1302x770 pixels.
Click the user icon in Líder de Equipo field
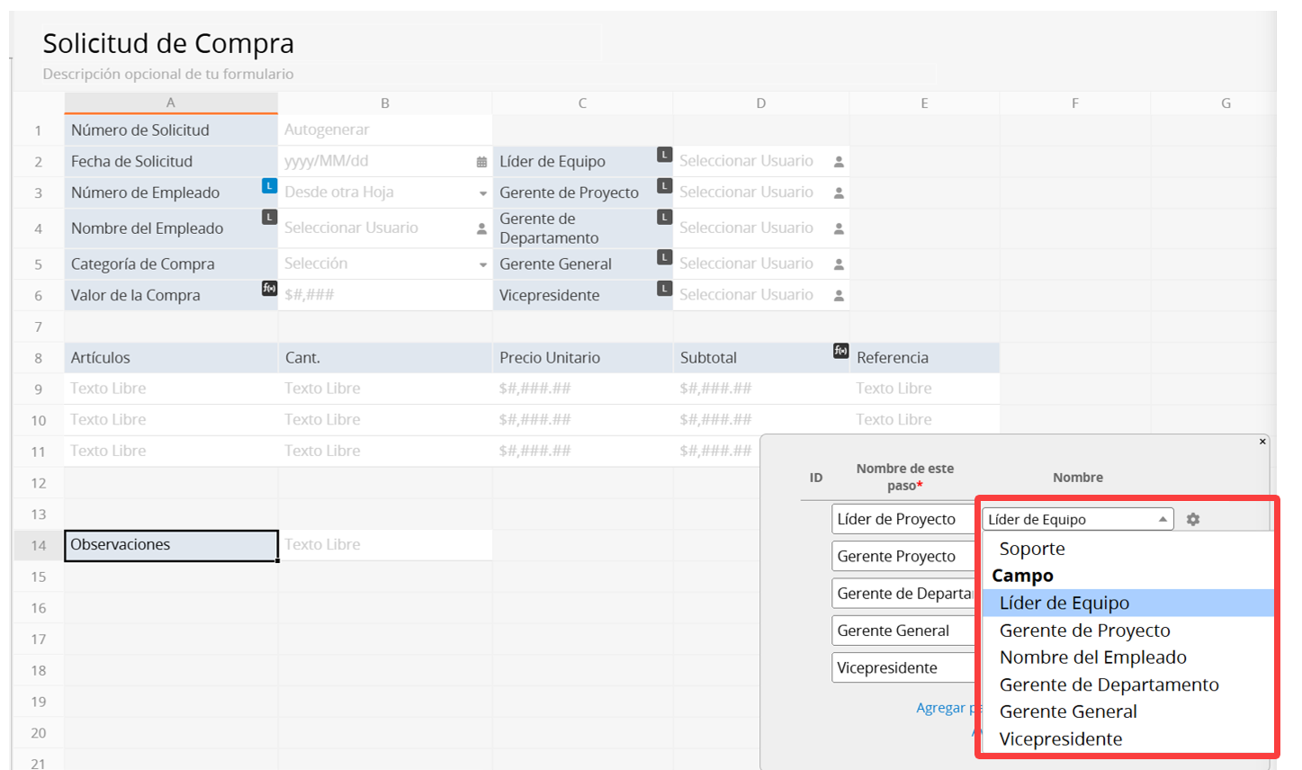tap(839, 162)
